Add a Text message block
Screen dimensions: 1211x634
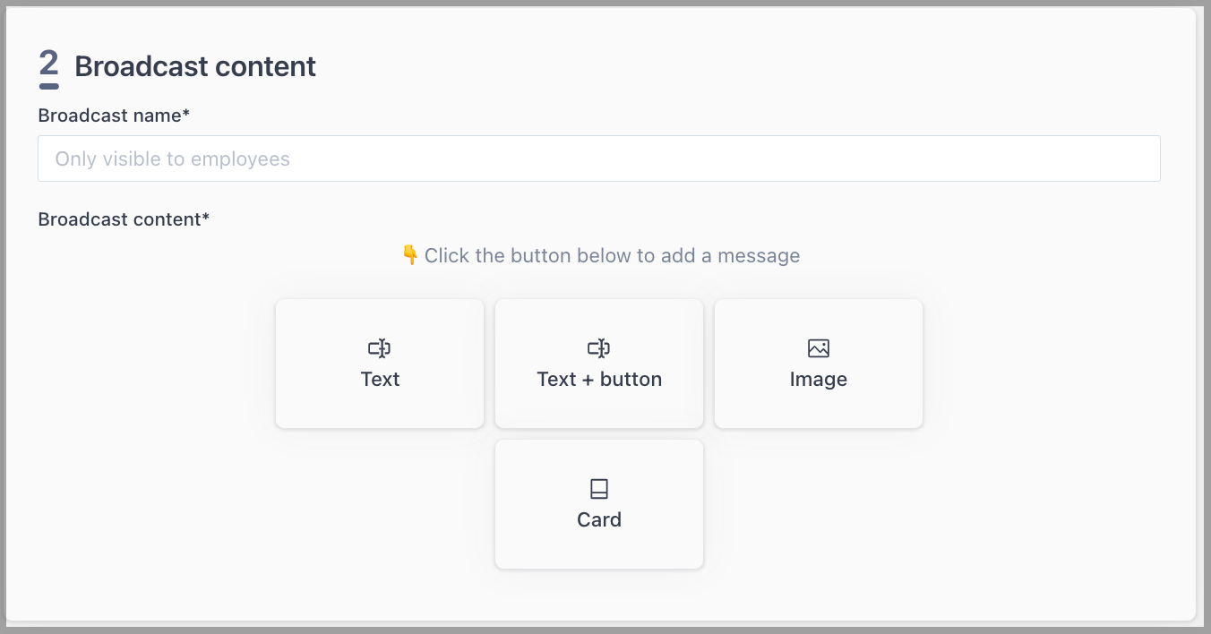pyautogui.click(x=380, y=364)
